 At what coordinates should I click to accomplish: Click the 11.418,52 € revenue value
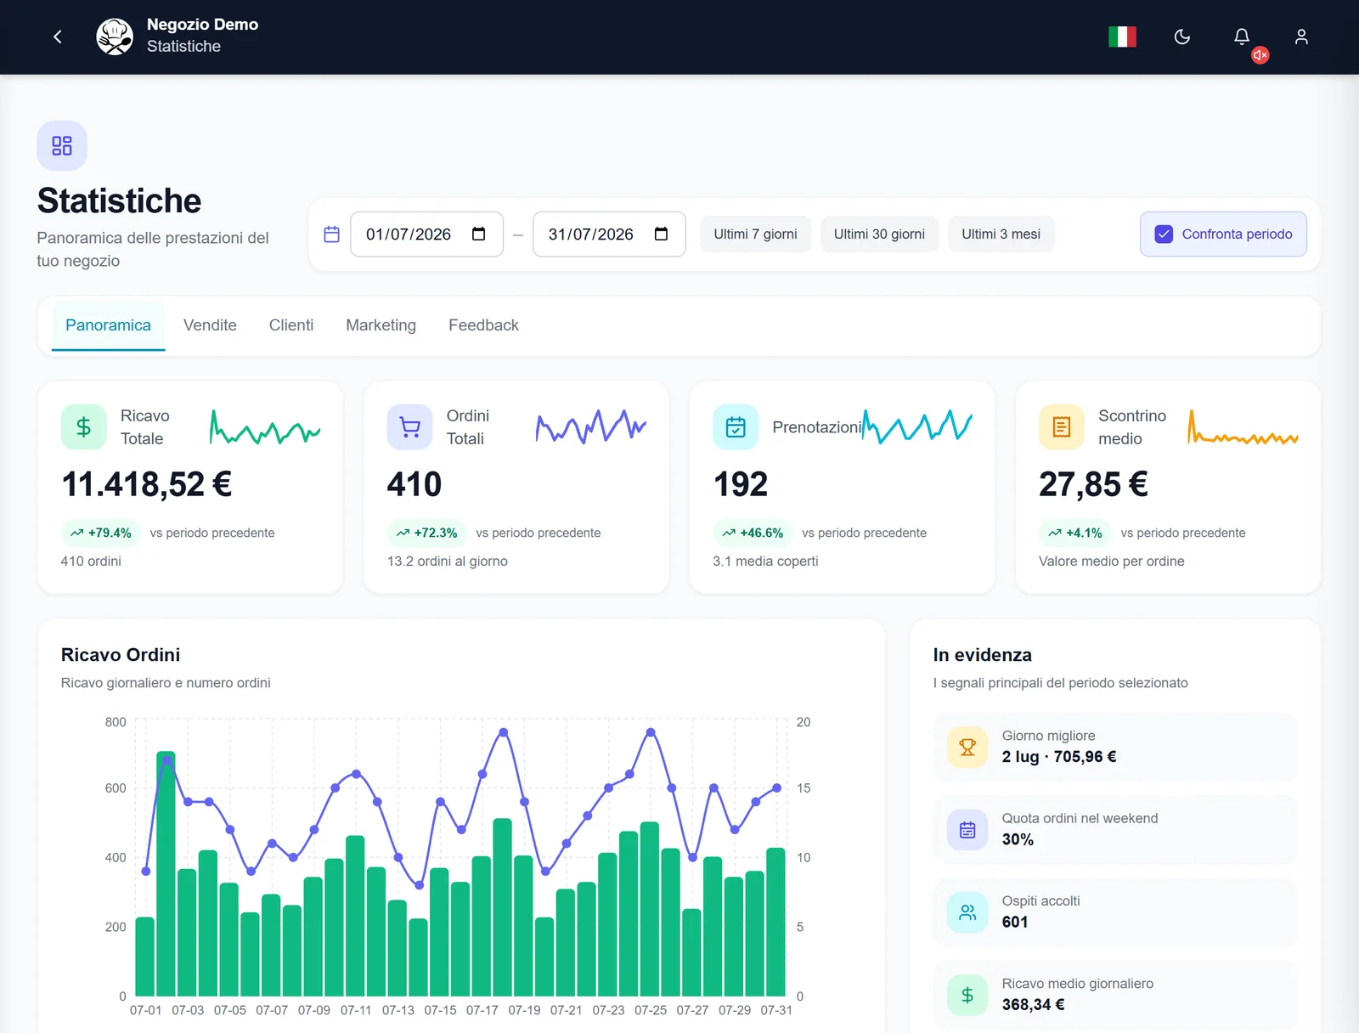pyautogui.click(x=147, y=484)
